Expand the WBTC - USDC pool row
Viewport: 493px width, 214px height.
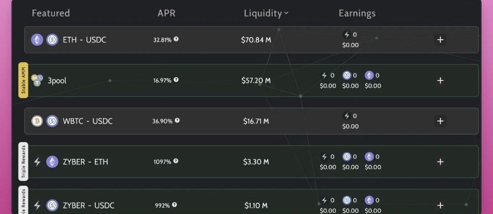[440, 121]
